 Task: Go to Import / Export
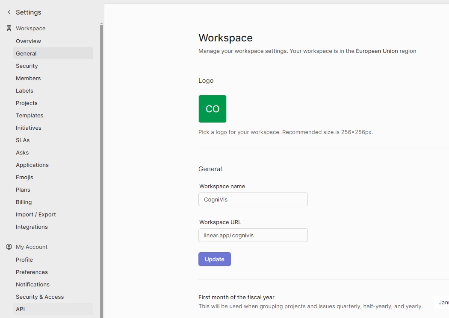tap(36, 214)
